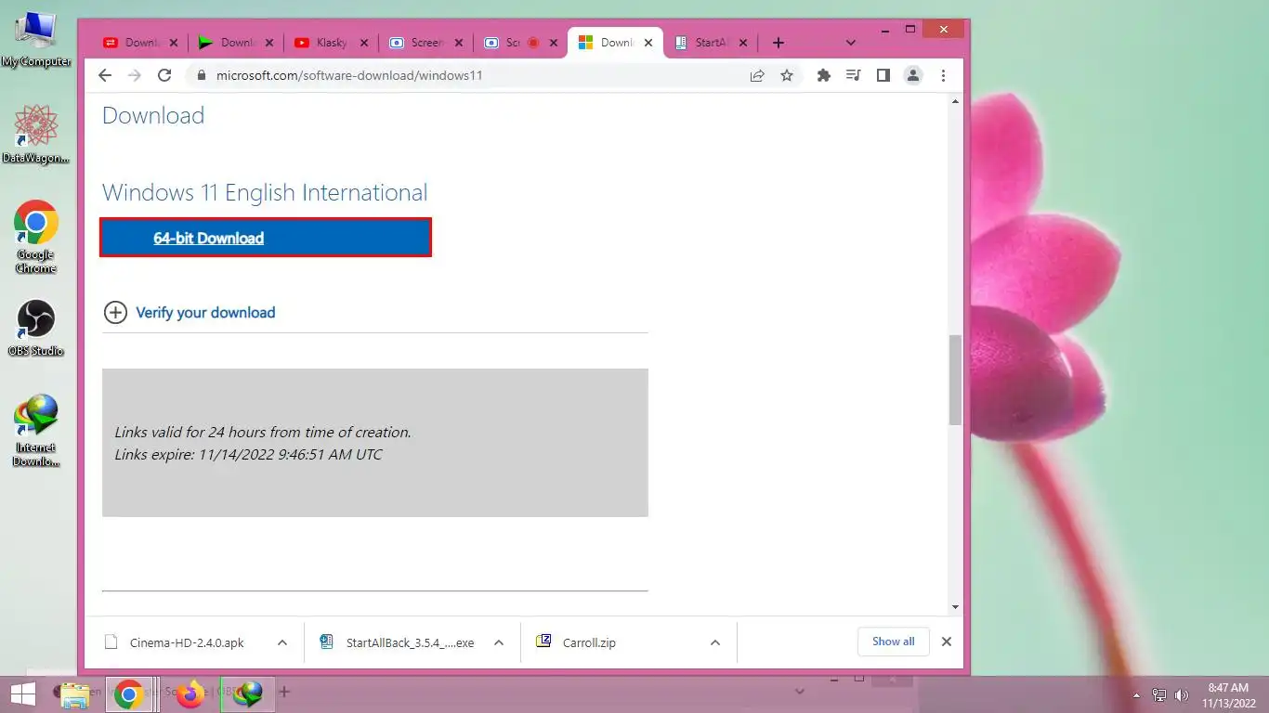Open the taskbar clock showing 8:47 AM
The image size is (1269, 713).
click(1228, 695)
